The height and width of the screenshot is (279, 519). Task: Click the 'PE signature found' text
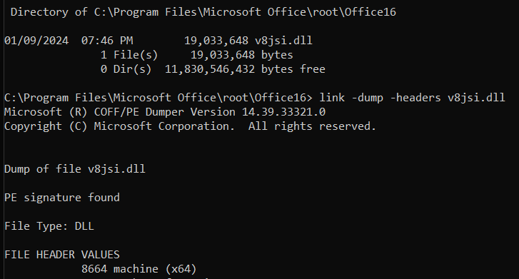point(62,198)
